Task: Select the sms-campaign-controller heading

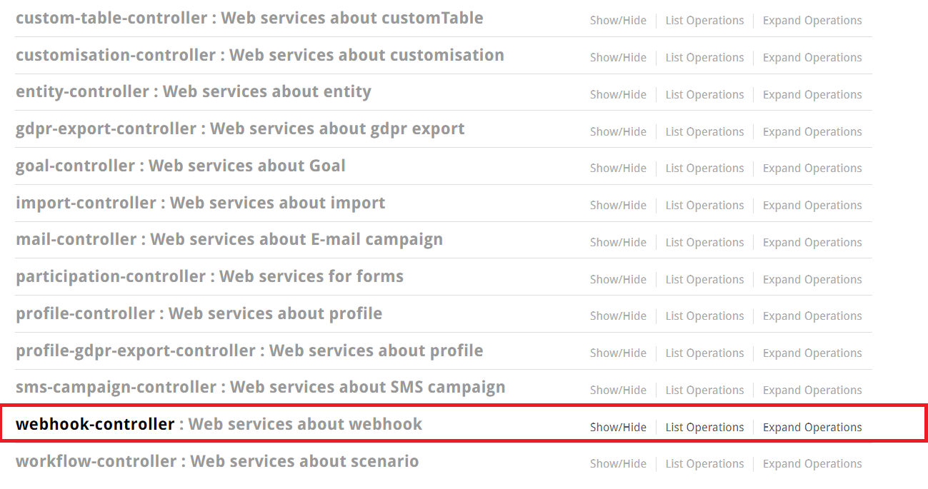Action: (116, 387)
